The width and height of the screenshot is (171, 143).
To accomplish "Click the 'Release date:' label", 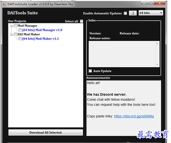I will (x=129, y=33).
